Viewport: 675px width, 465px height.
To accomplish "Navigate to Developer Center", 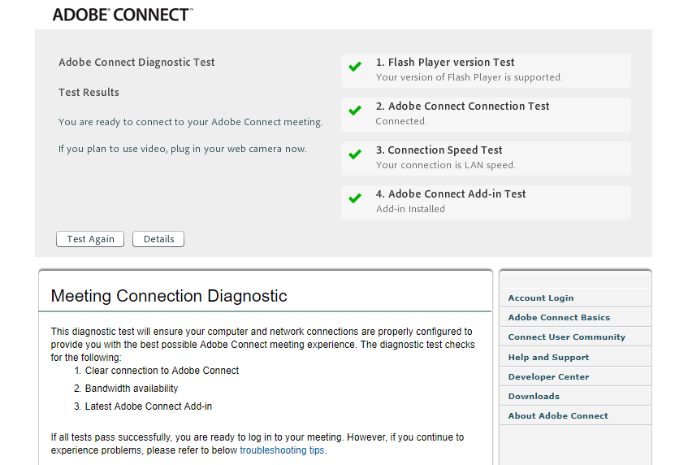I will [x=548, y=377].
